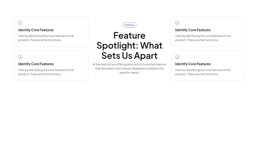Click the checkmark icon on the top-right card

177,23
